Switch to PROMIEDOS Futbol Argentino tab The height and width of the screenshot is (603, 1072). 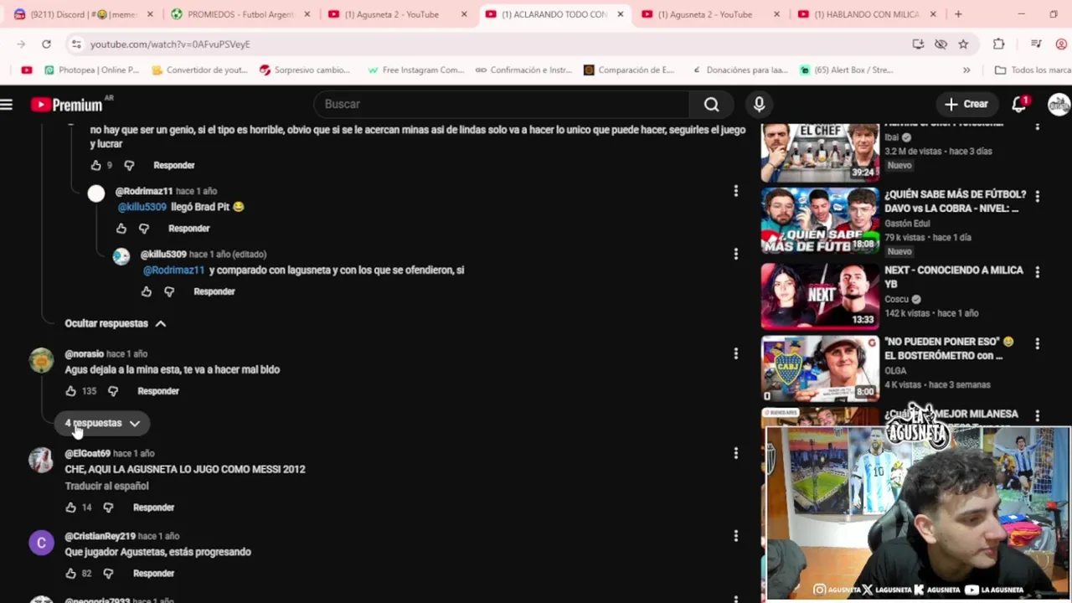pyautogui.click(x=240, y=14)
